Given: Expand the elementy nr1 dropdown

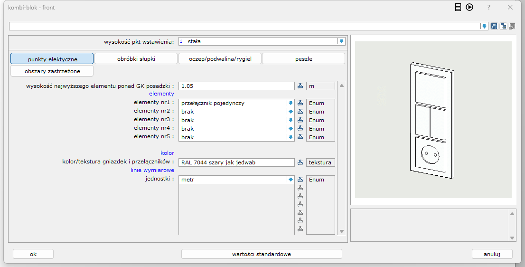Looking at the screenshot, I should (291, 103).
